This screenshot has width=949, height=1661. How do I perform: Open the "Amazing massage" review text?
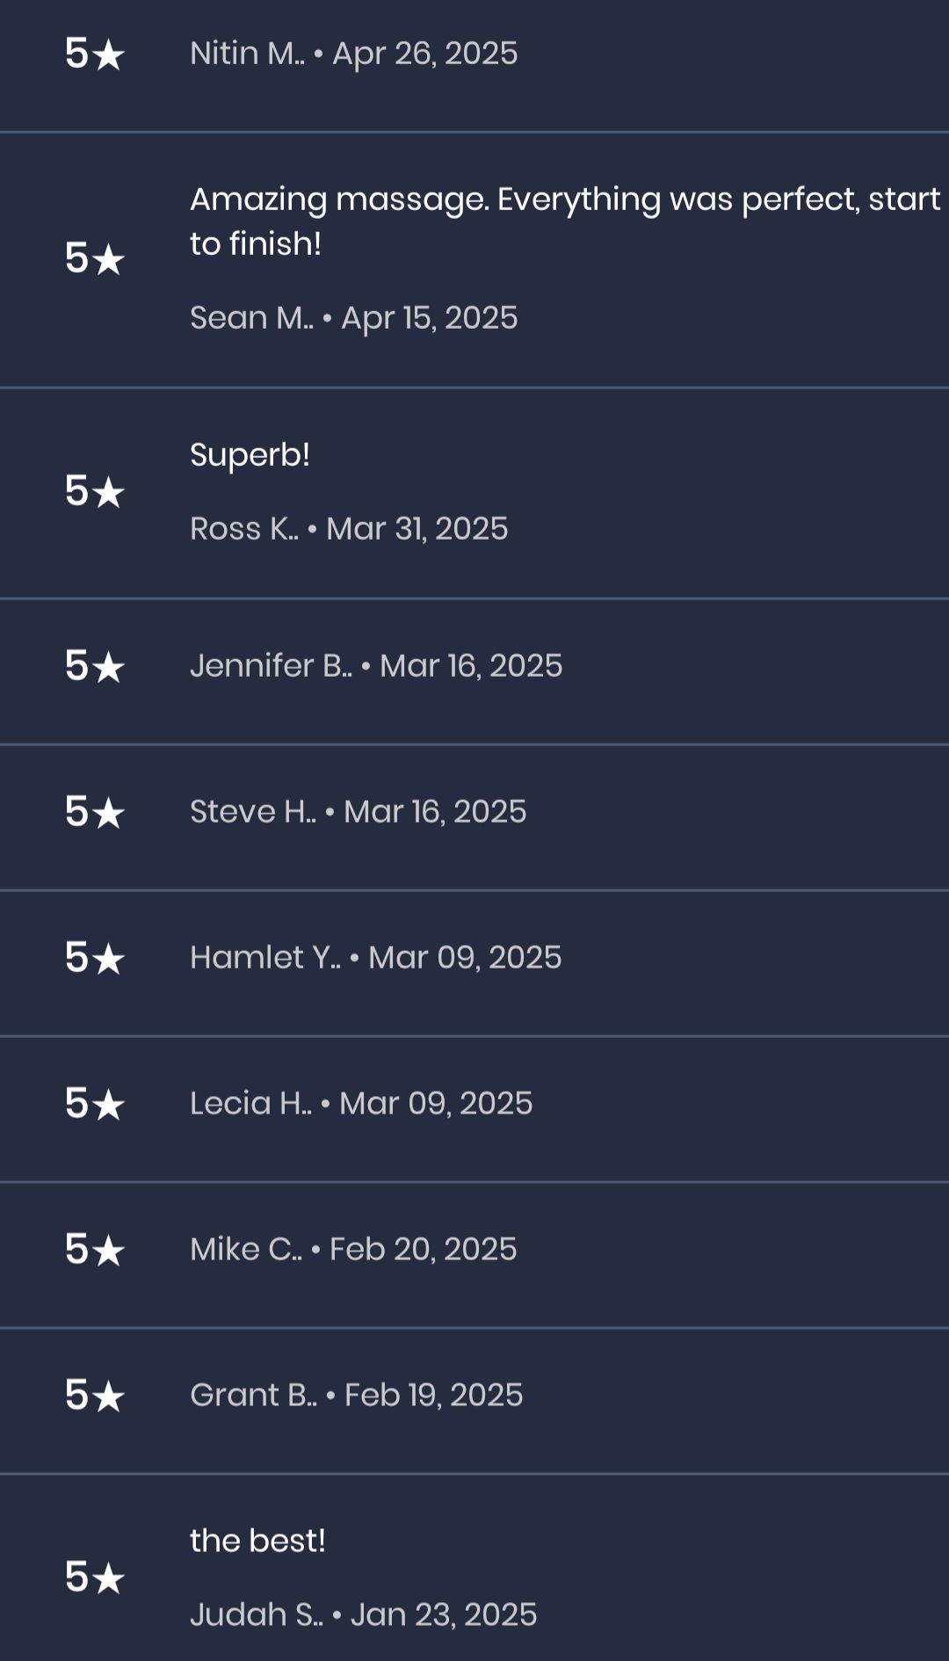click(x=564, y=221)
